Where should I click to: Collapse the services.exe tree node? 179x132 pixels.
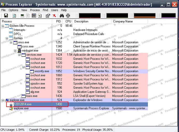point(19,55)
